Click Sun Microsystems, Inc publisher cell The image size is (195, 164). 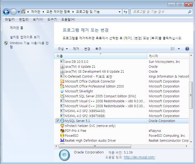click(x=164, y=61)
